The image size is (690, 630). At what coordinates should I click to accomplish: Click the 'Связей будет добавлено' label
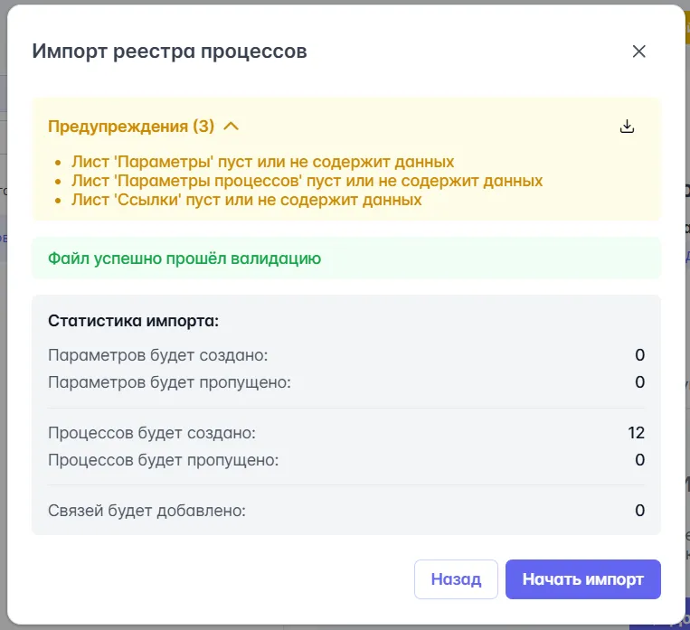(147, 511)
